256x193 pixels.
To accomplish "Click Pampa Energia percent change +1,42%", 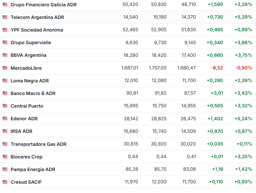I will (243, 169).
